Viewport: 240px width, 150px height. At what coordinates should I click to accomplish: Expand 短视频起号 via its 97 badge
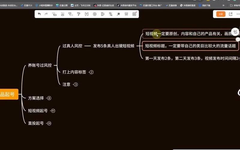point(53,111)
